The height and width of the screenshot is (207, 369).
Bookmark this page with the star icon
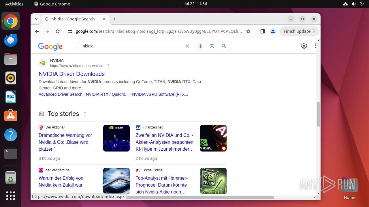(248, 31)
